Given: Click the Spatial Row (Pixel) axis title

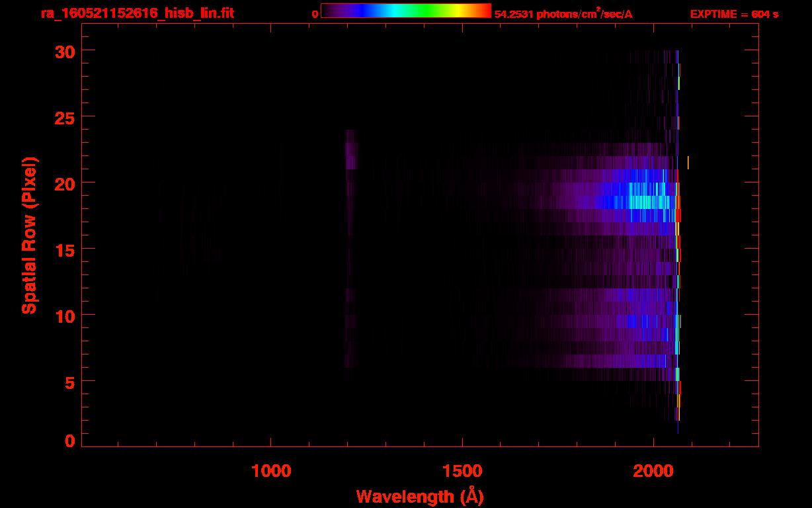Looking at the screenshot, I should click(30, 235).
